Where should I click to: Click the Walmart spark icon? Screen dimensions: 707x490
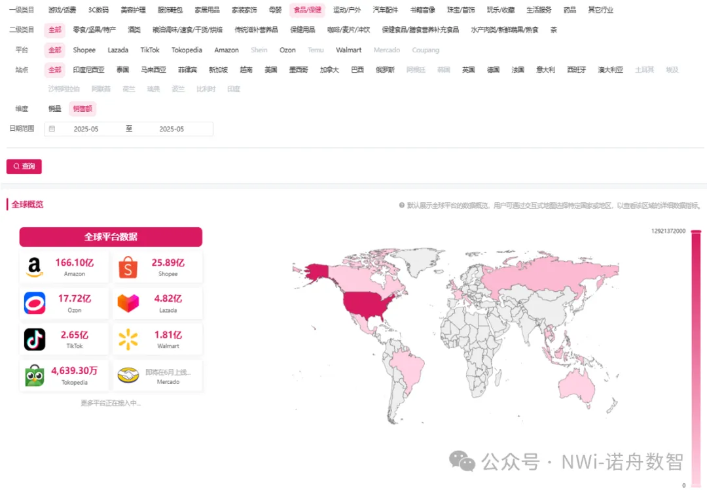point(128,339)
